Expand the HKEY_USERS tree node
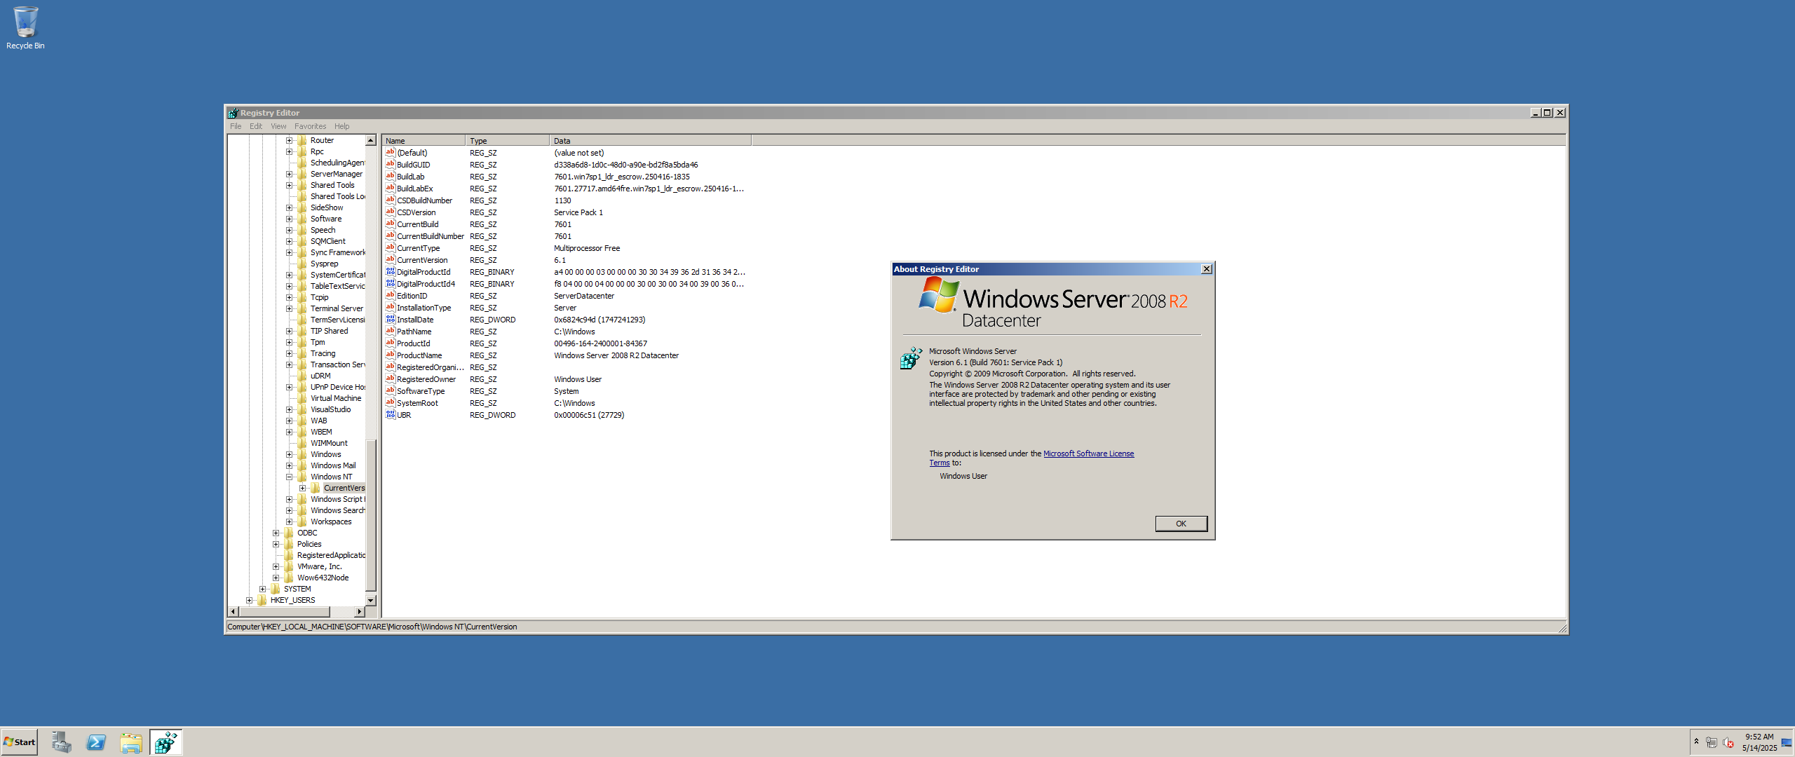Viewport: 1795px width, 757px height. click(249, 600)
